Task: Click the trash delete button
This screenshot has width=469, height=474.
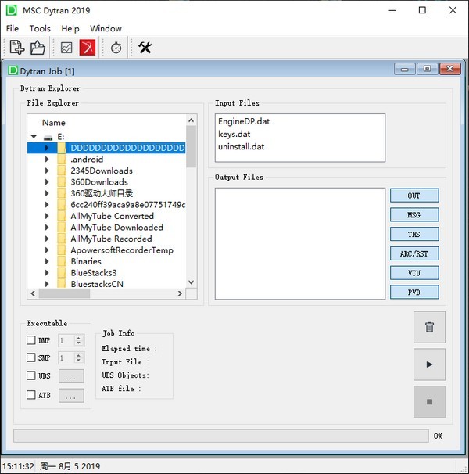Action: (429, 327)
